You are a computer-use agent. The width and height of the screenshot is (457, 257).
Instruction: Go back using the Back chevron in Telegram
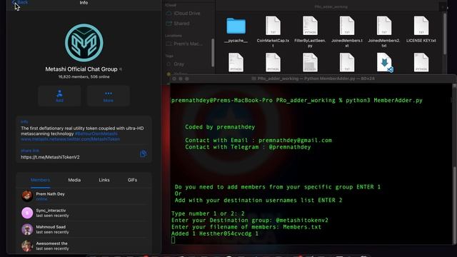tap(20, 2)
